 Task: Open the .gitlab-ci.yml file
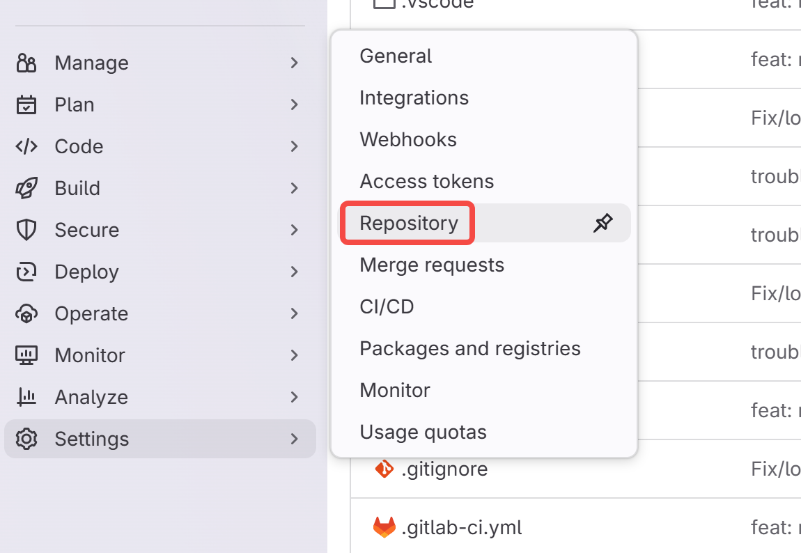462,527
